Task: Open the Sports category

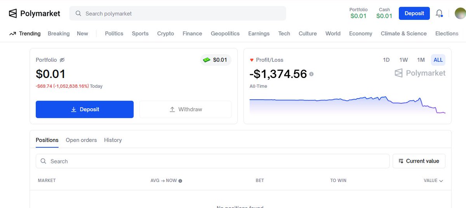Action: click(x=140, y=33)
